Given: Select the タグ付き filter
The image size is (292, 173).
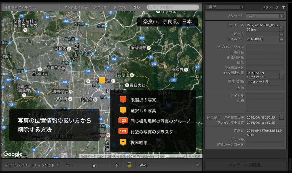Looking at the screenshot, I should click(x=100, y=7).
